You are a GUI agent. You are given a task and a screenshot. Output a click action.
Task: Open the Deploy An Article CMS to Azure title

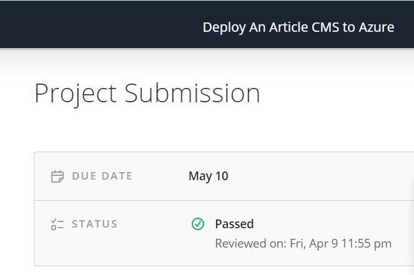click(298, 27)
